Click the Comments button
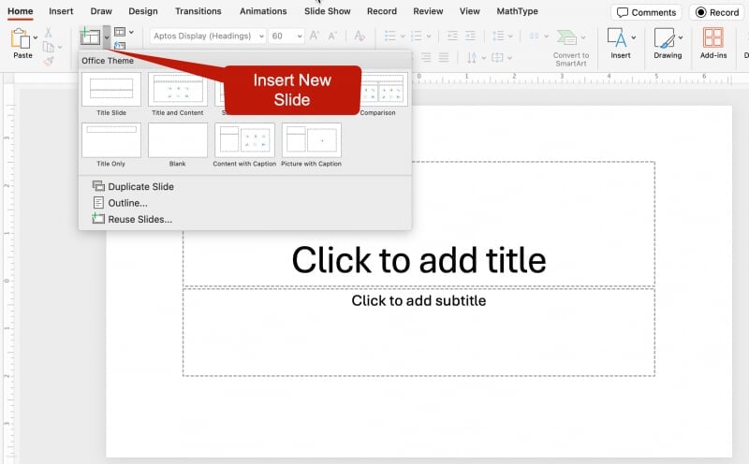The image size is (749, 464). click(x=646, y=12)
